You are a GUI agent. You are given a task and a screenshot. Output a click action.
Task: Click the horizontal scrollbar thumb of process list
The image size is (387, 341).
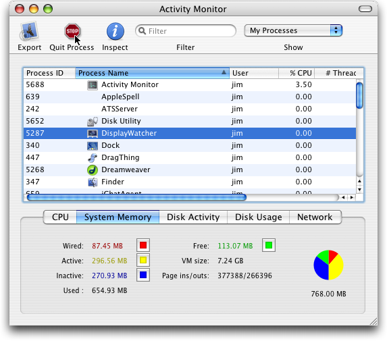click(x=136, y=197)
